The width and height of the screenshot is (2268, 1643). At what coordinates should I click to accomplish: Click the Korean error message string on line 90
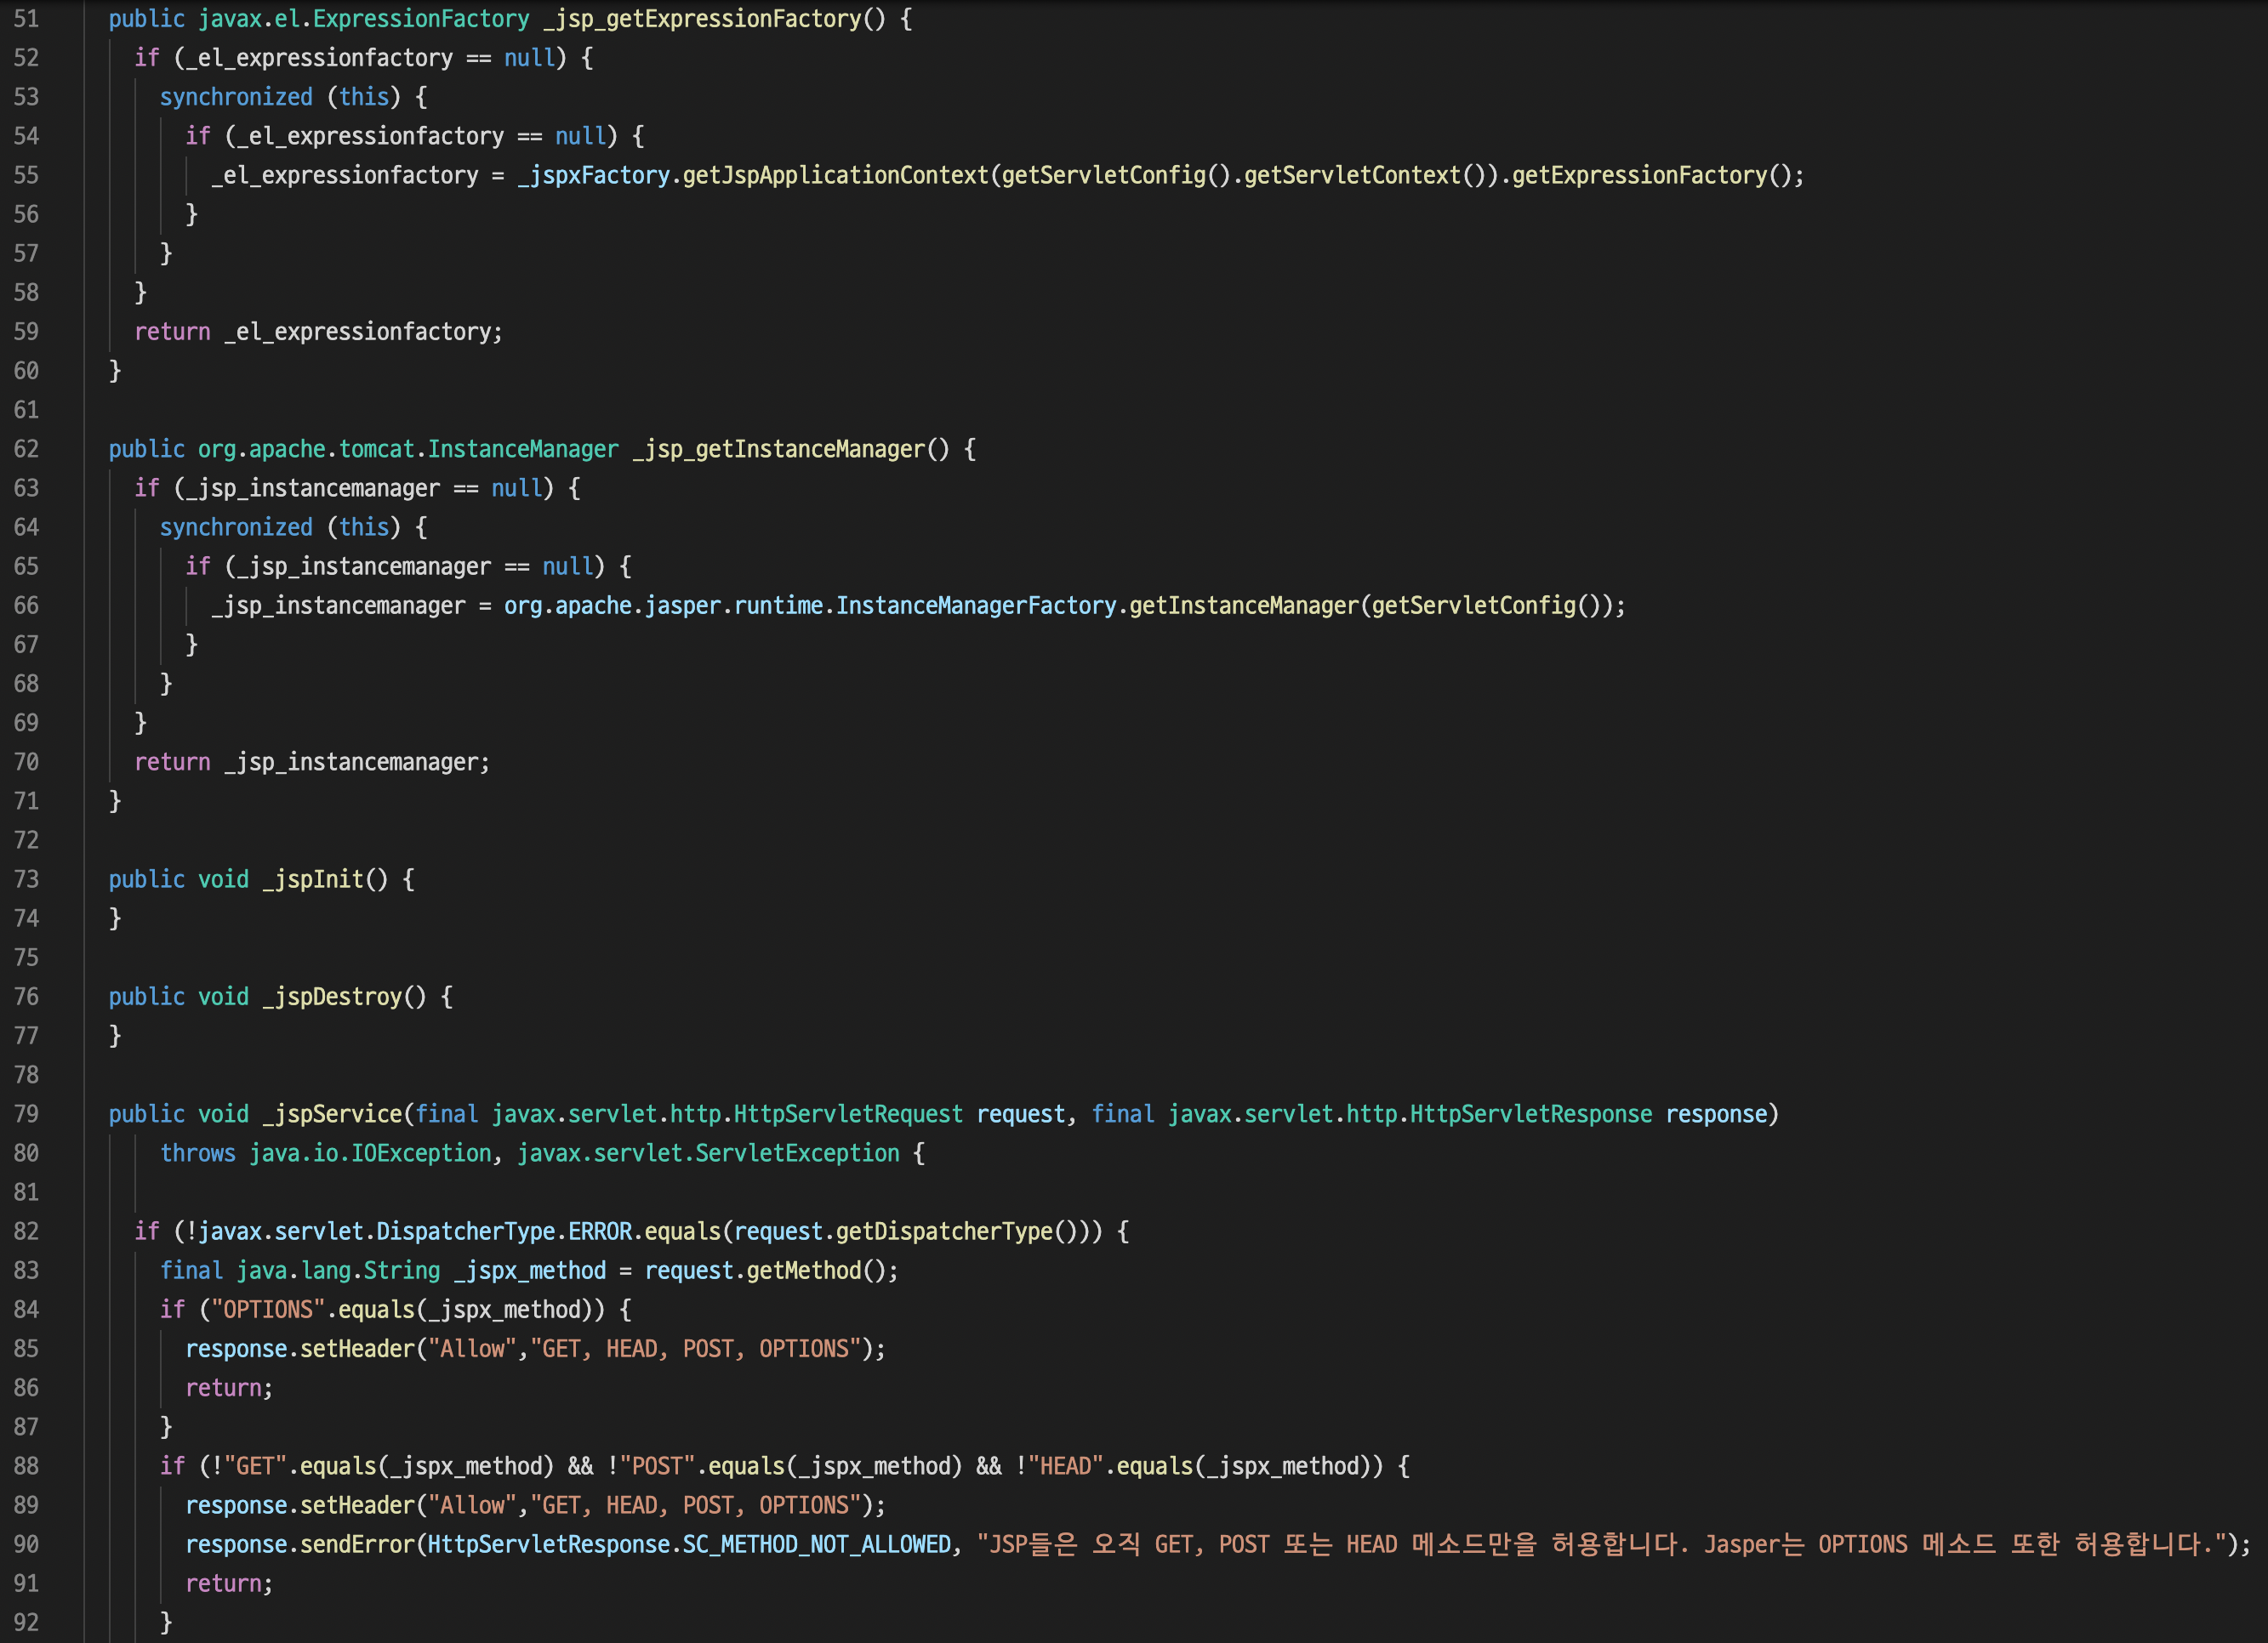(x=1601, y=1544)
